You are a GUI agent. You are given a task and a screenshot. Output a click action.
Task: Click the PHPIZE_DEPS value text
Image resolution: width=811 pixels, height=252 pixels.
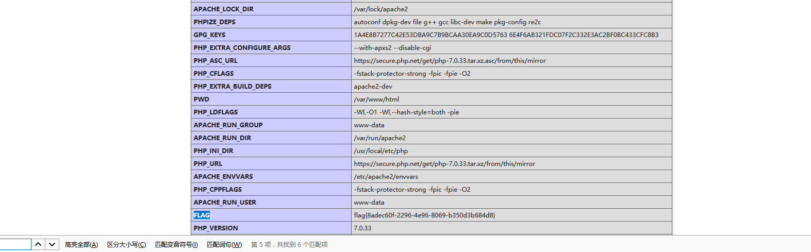(447, 22)
